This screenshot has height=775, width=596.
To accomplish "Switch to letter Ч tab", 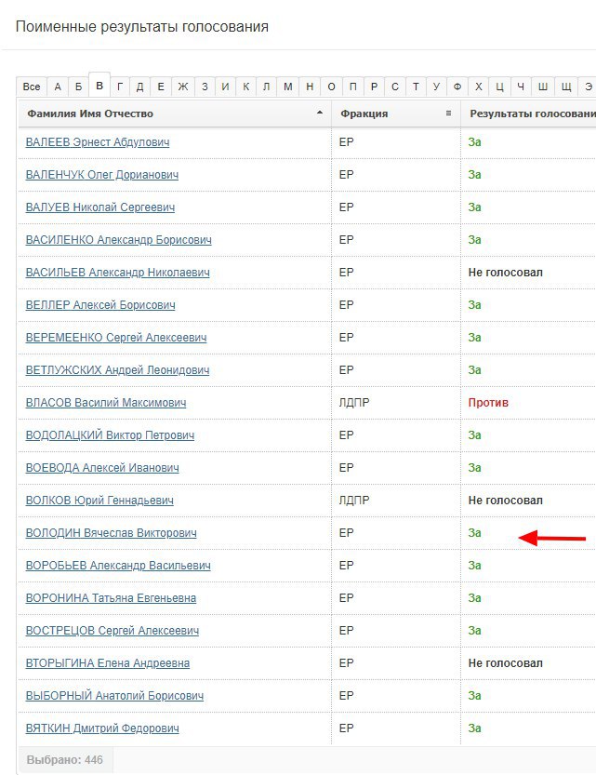I will tap(521, 87).
